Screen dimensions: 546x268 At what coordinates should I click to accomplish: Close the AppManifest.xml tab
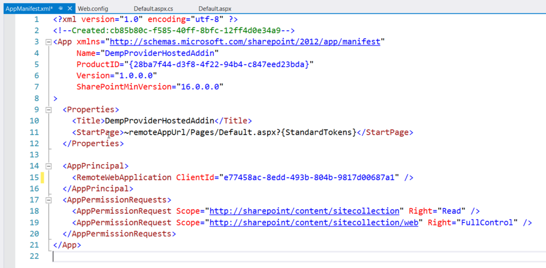tap(70, 9)
